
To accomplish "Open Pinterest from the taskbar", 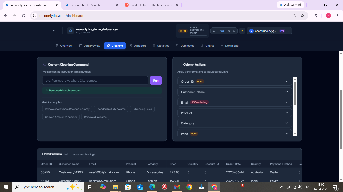I will click(165, 187).
